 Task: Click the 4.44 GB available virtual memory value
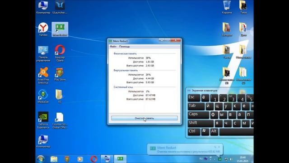pos(149,78)
